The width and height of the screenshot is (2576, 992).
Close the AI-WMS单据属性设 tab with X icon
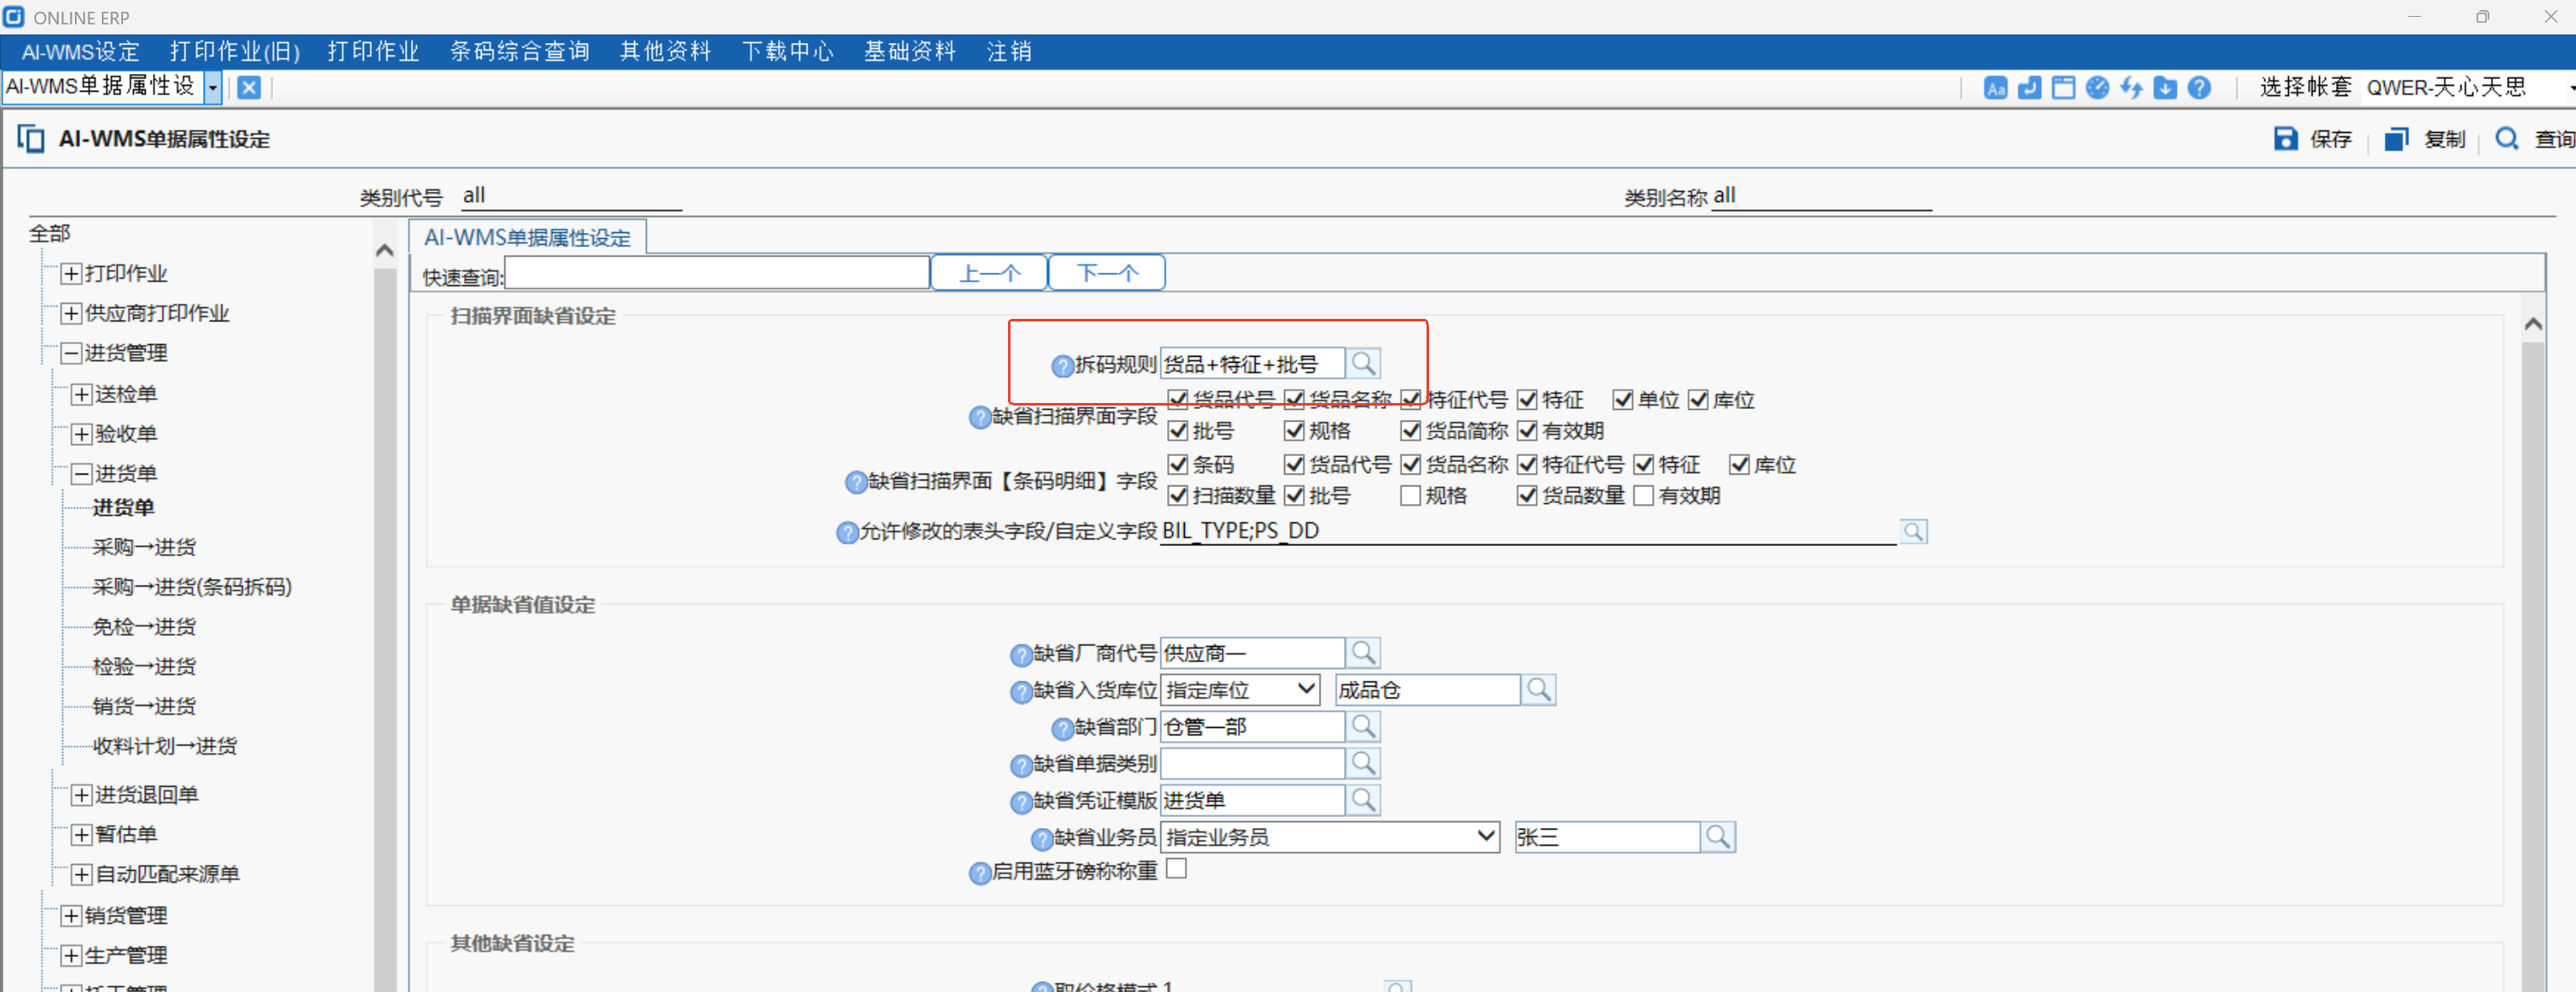tap(249, 88)
